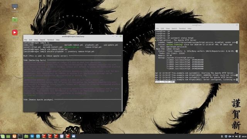Click the 'TASK [Remove Apache pacakges]' line
The height and width of the screenshot is (139, 247).
click(72, 100)
